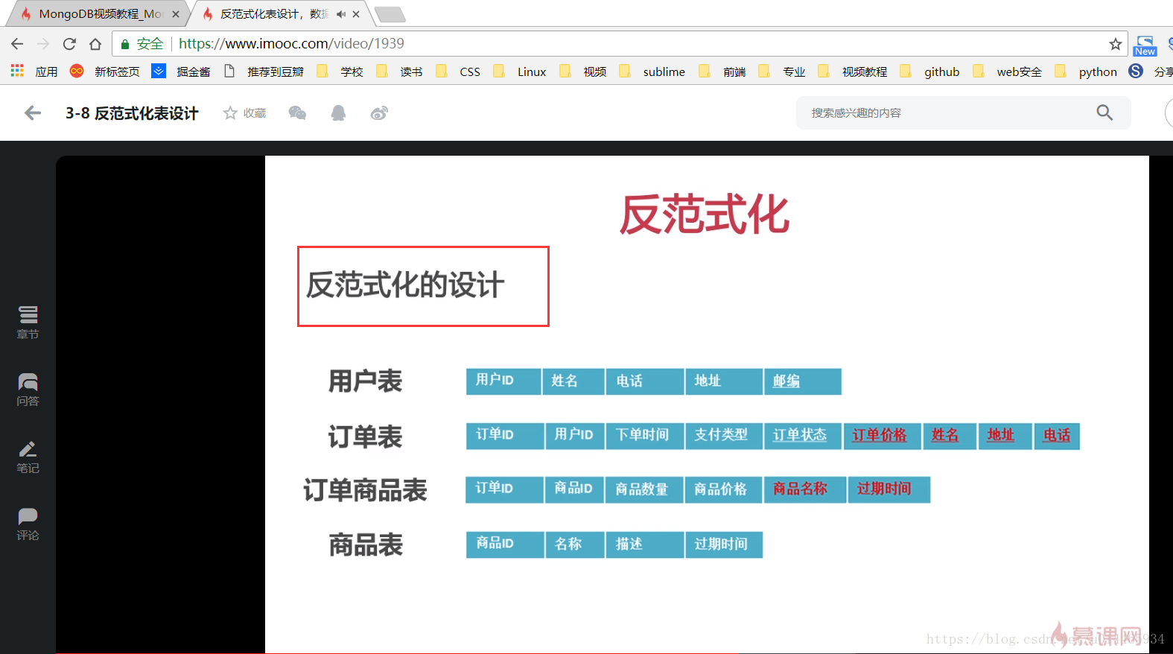
Task: Click the 商品名称 cell in 订单商品表 row
Action: point(804,489)
